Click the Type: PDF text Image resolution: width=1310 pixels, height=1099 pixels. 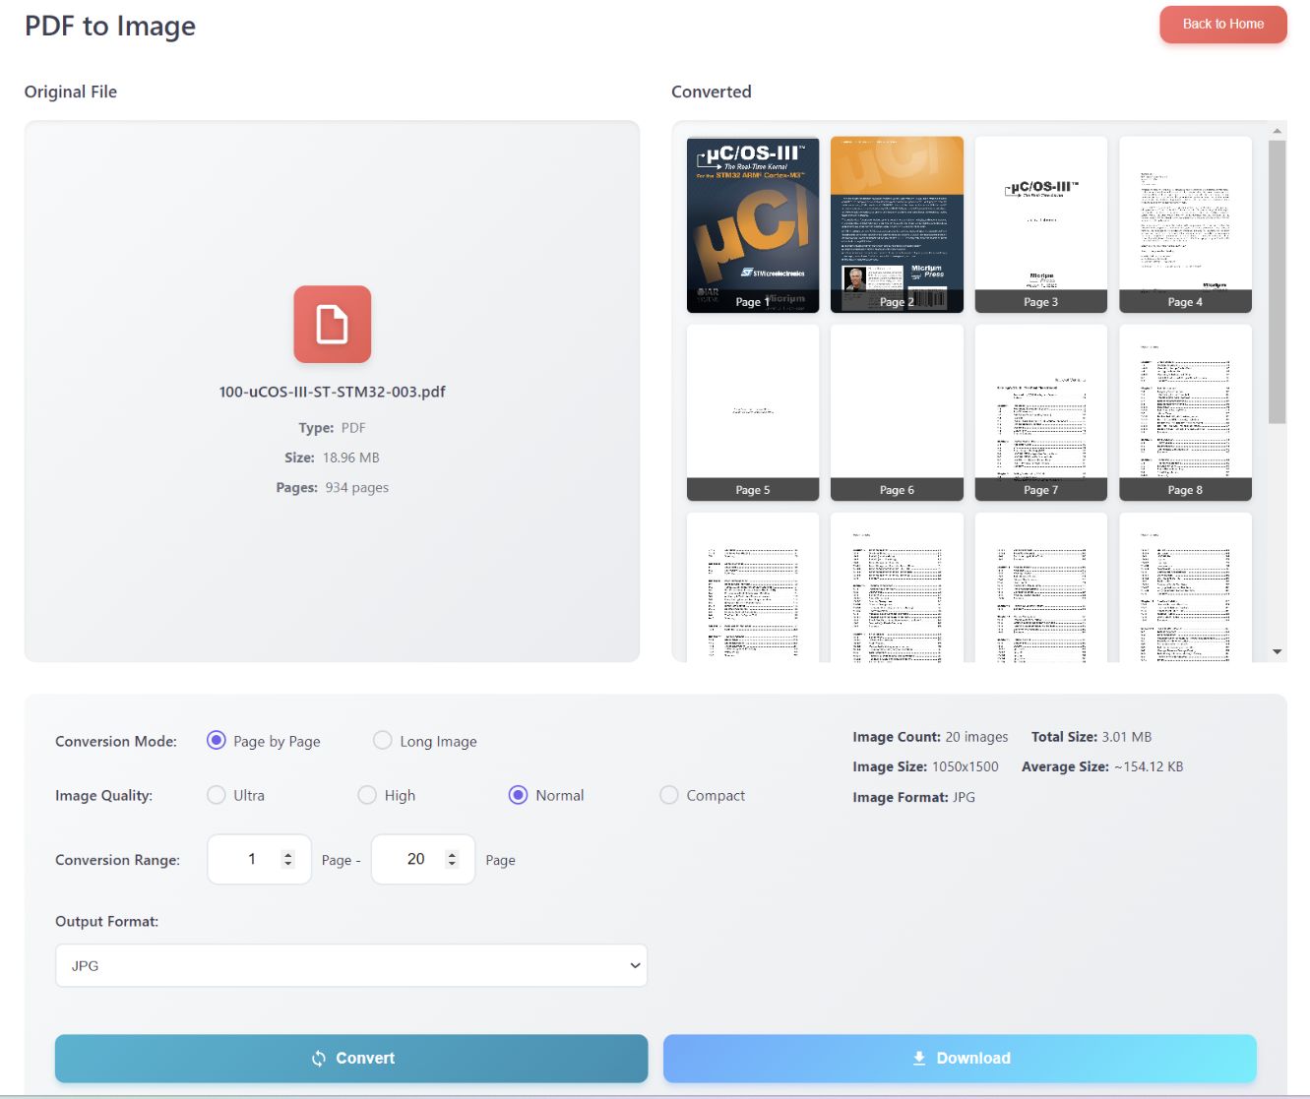tap(332, 428)
